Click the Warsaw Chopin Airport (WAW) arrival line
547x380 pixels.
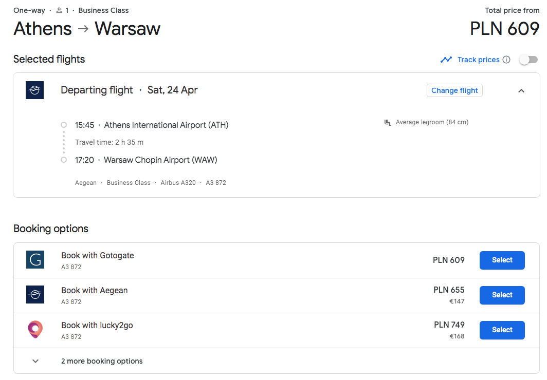146,160
